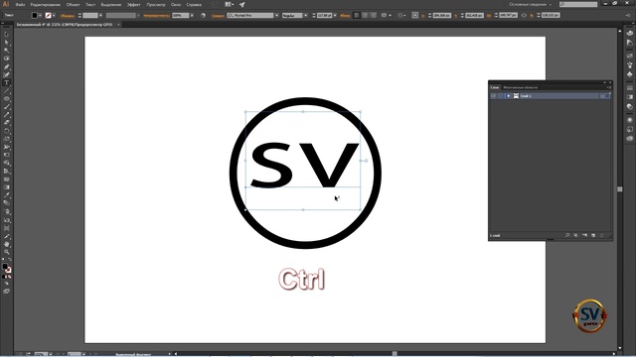This screenshot has width=636, height=357.
Task: Open the Myriad Pro font family dropdown
Action: click(x=276, y=16)
